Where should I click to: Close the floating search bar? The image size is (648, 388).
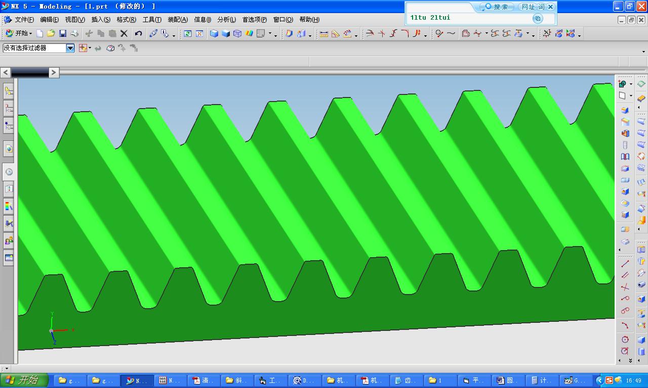pos(551,7)
